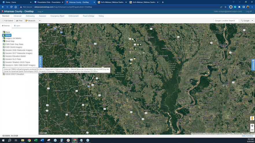Click the Geostor Shaded USGS Topos icon

pos(4,62)
